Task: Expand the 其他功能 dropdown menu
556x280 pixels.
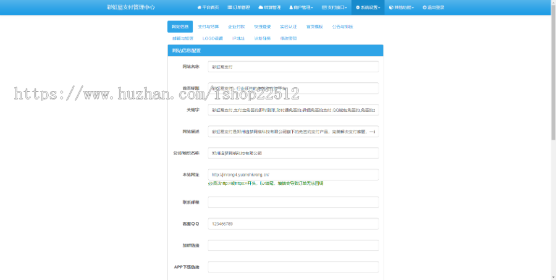Action: pos(402,7)
